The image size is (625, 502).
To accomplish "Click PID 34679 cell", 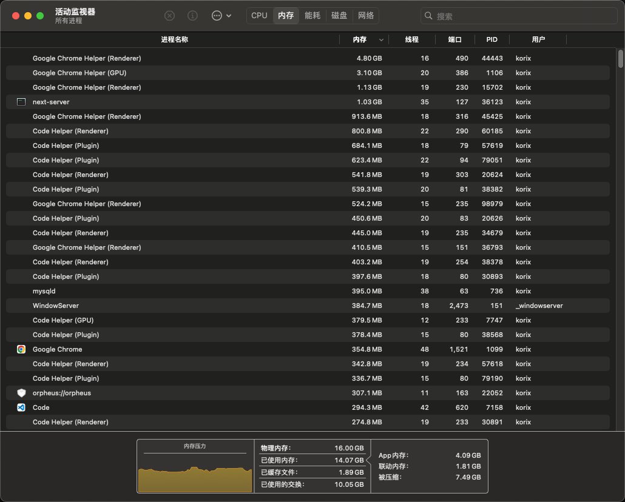I will (492, 233).
